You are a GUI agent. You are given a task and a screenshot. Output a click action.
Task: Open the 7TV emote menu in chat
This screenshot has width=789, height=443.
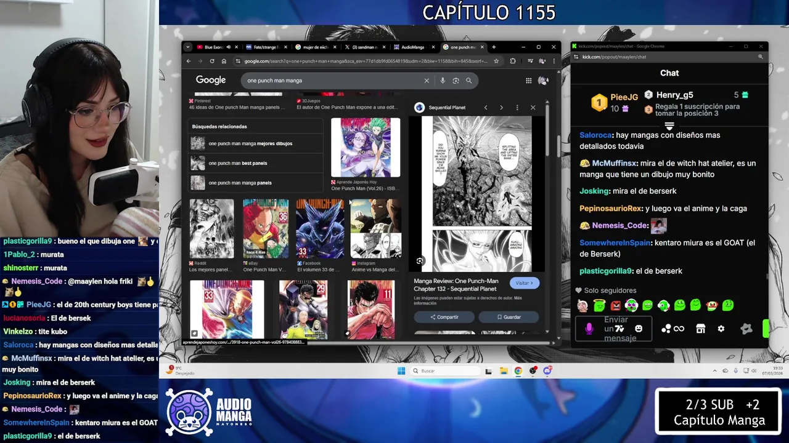click(x=619, y=329)
